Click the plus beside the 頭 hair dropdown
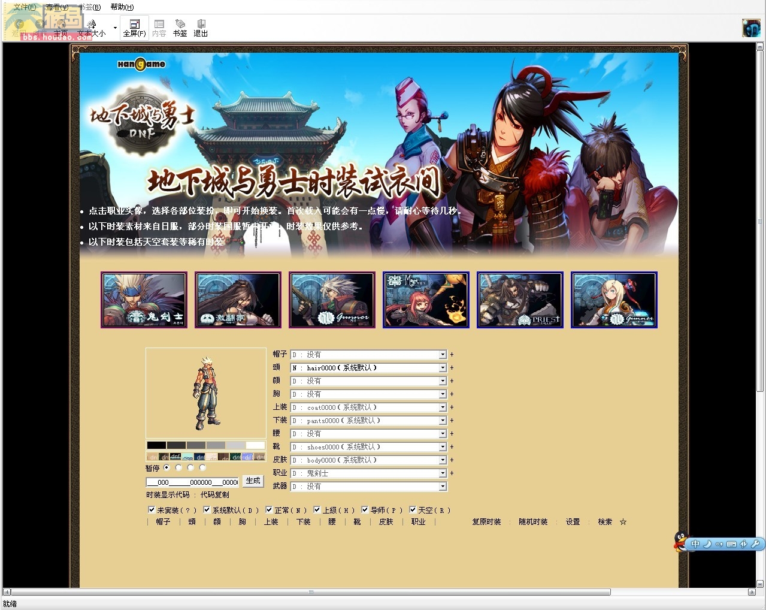 452,368
